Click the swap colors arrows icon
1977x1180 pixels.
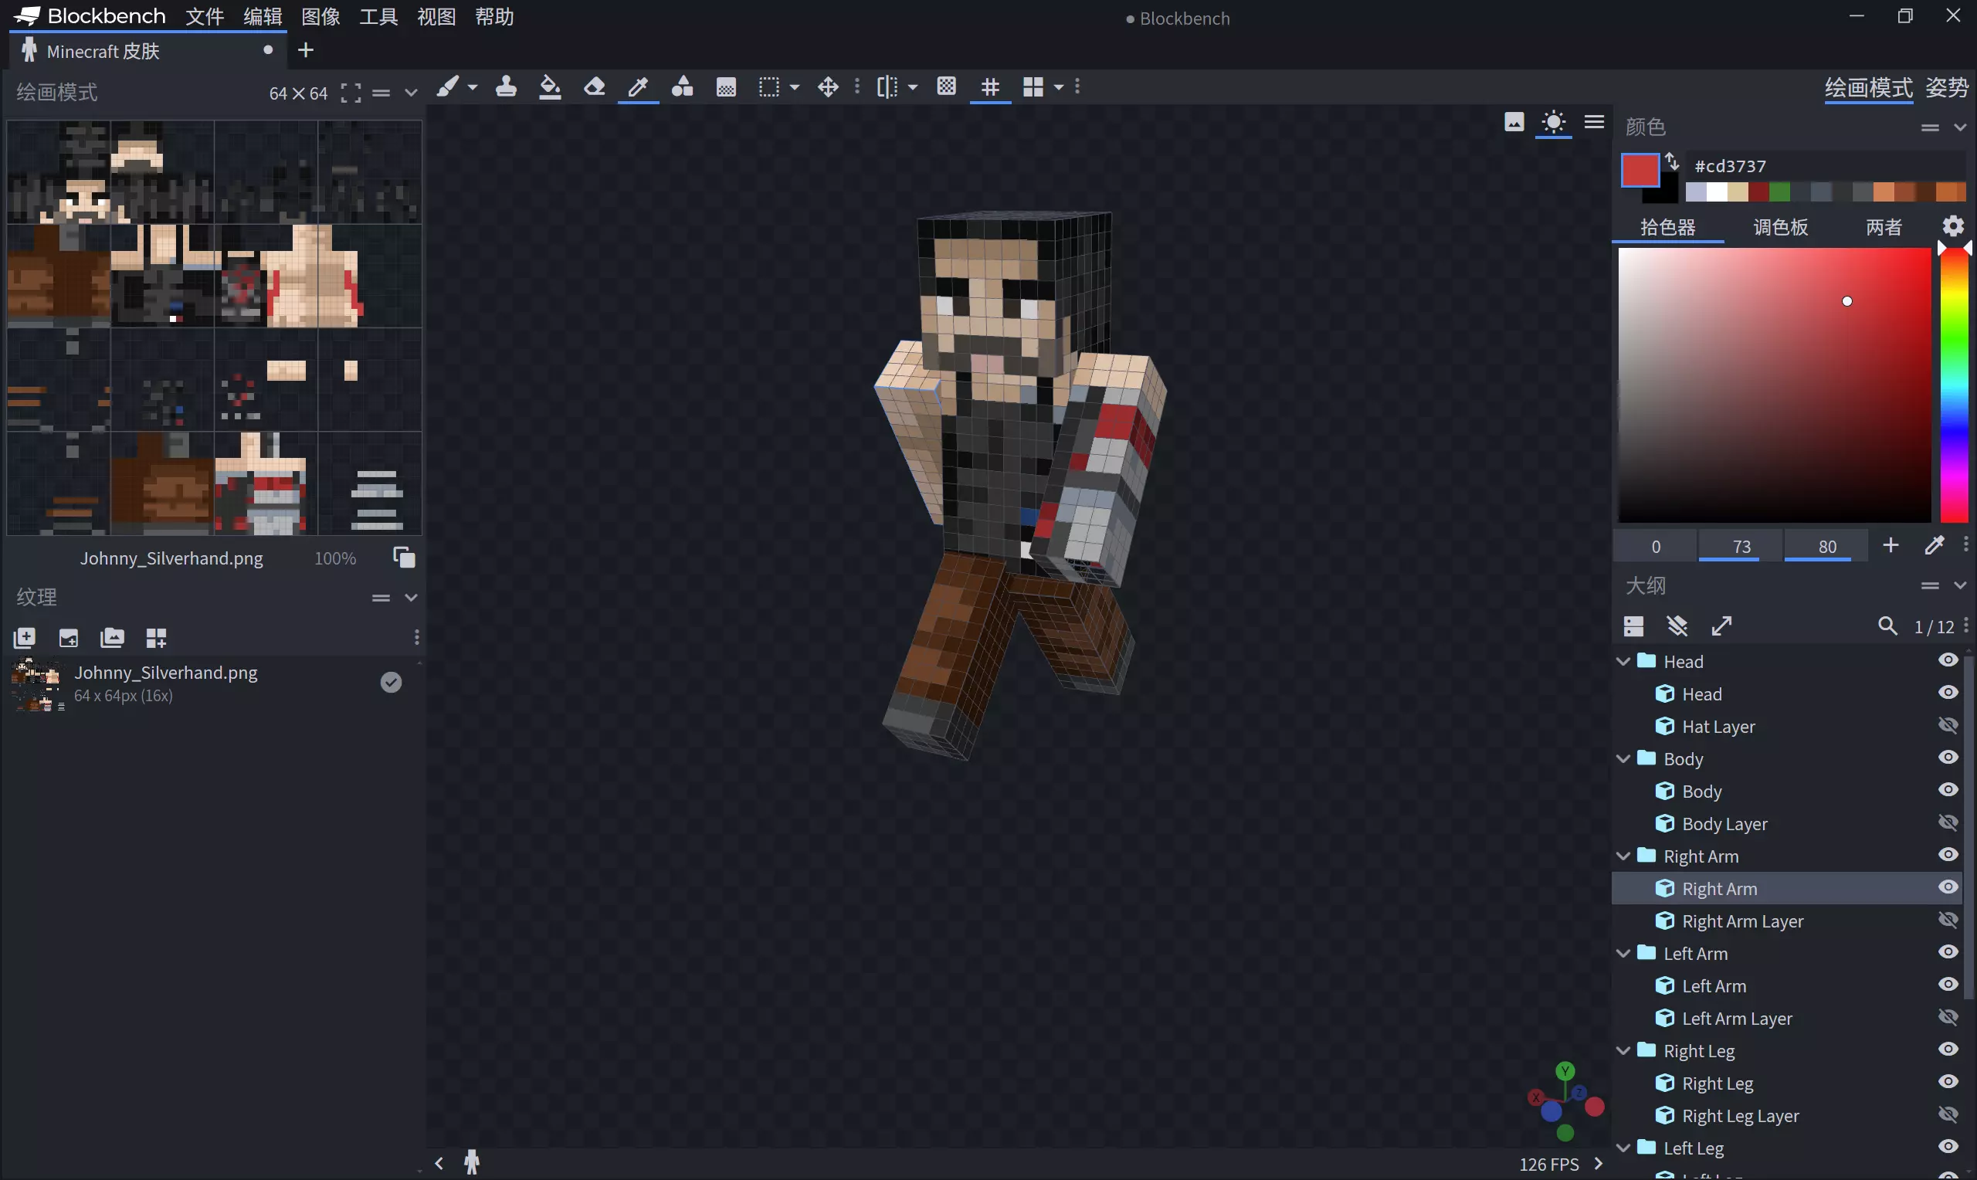[x=1672, y=161]
